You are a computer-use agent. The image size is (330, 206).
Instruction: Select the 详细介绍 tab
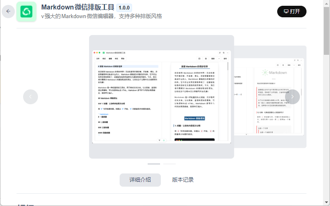tap(140, 180)
